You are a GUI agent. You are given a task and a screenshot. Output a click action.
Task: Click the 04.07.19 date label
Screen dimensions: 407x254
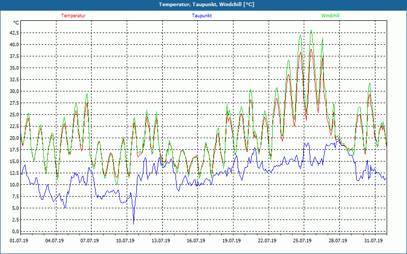(54, 240)
